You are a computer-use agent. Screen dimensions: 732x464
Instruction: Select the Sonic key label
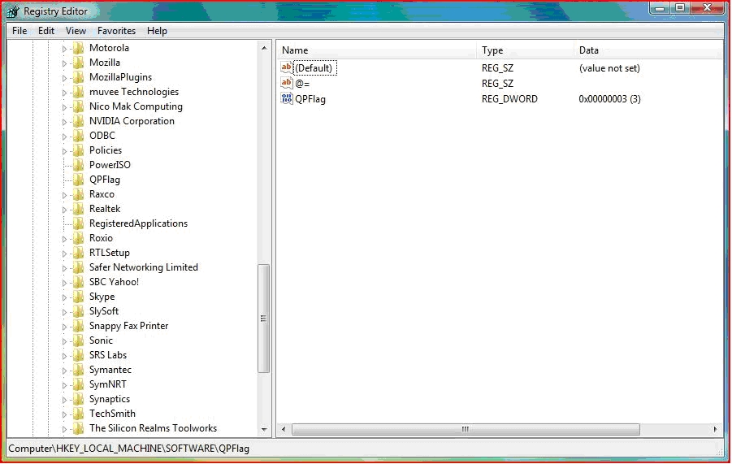101,340
